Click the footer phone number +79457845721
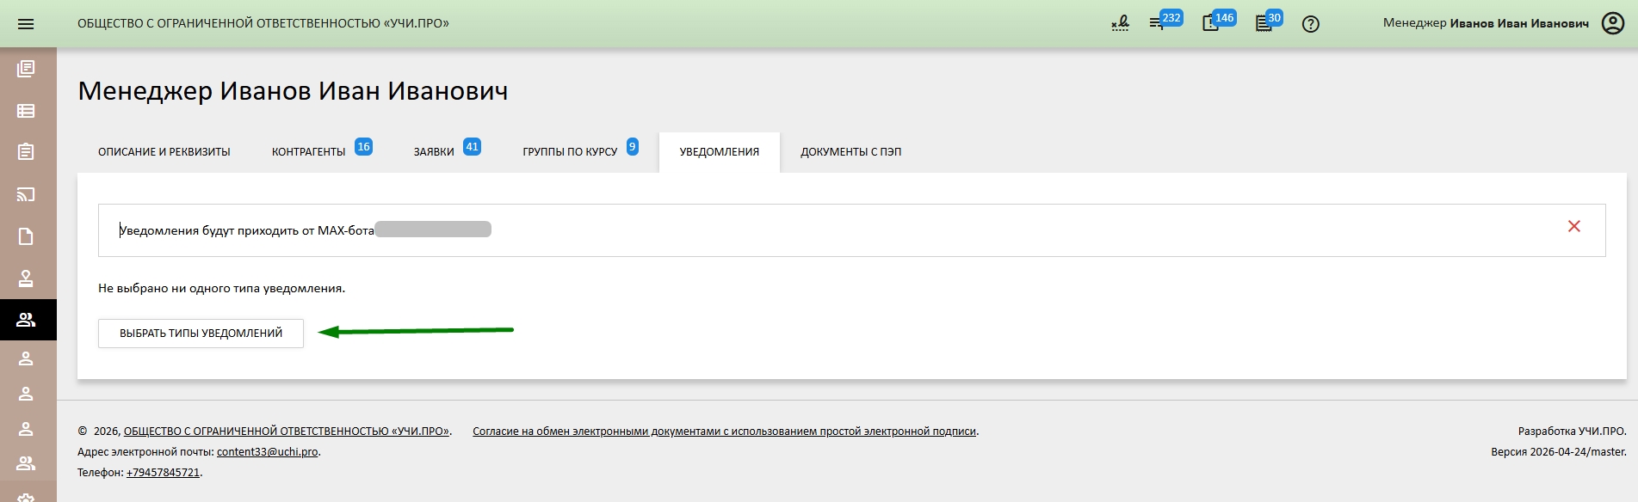 pyautogui.click(x=163, y=473)
